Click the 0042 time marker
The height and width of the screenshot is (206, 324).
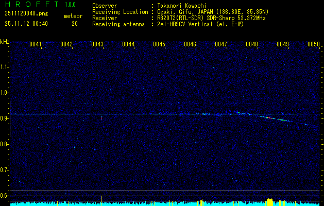point(66,44)
